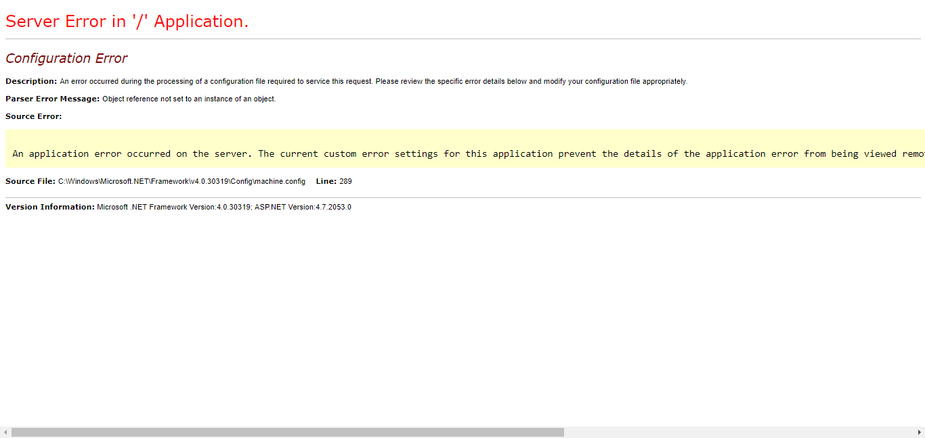The height and width of the screenshot is (438, 925).
Task: Click the Microsoft .NET Framework version text
Action: (x=174, y=208)
